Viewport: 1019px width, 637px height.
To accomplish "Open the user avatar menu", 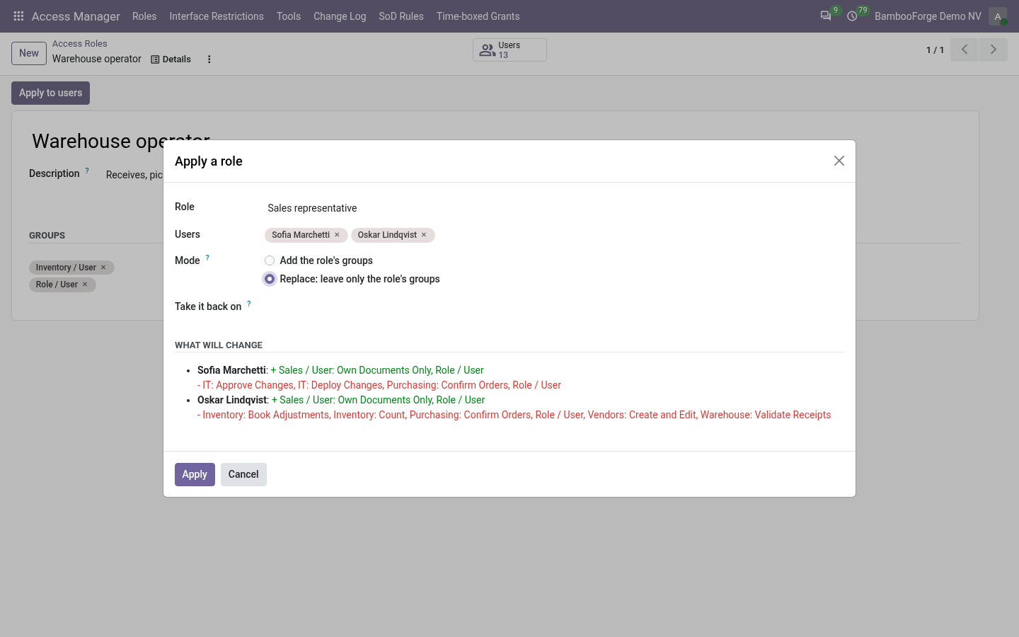I will point(998,16).
